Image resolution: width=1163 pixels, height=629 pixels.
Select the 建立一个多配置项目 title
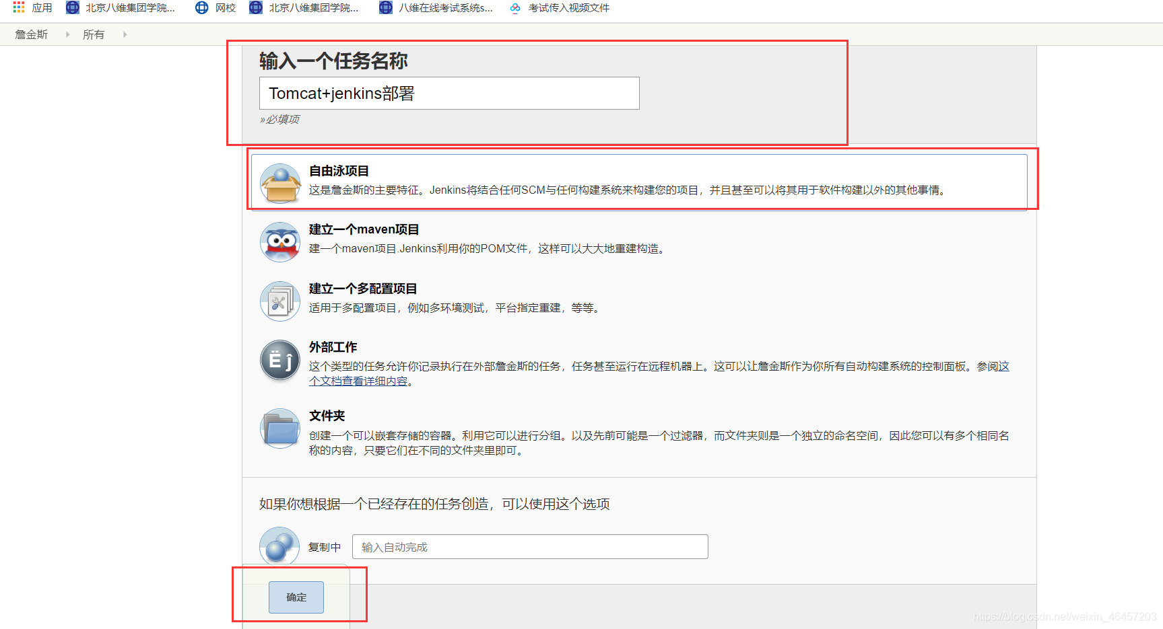(x=363, y=289)
